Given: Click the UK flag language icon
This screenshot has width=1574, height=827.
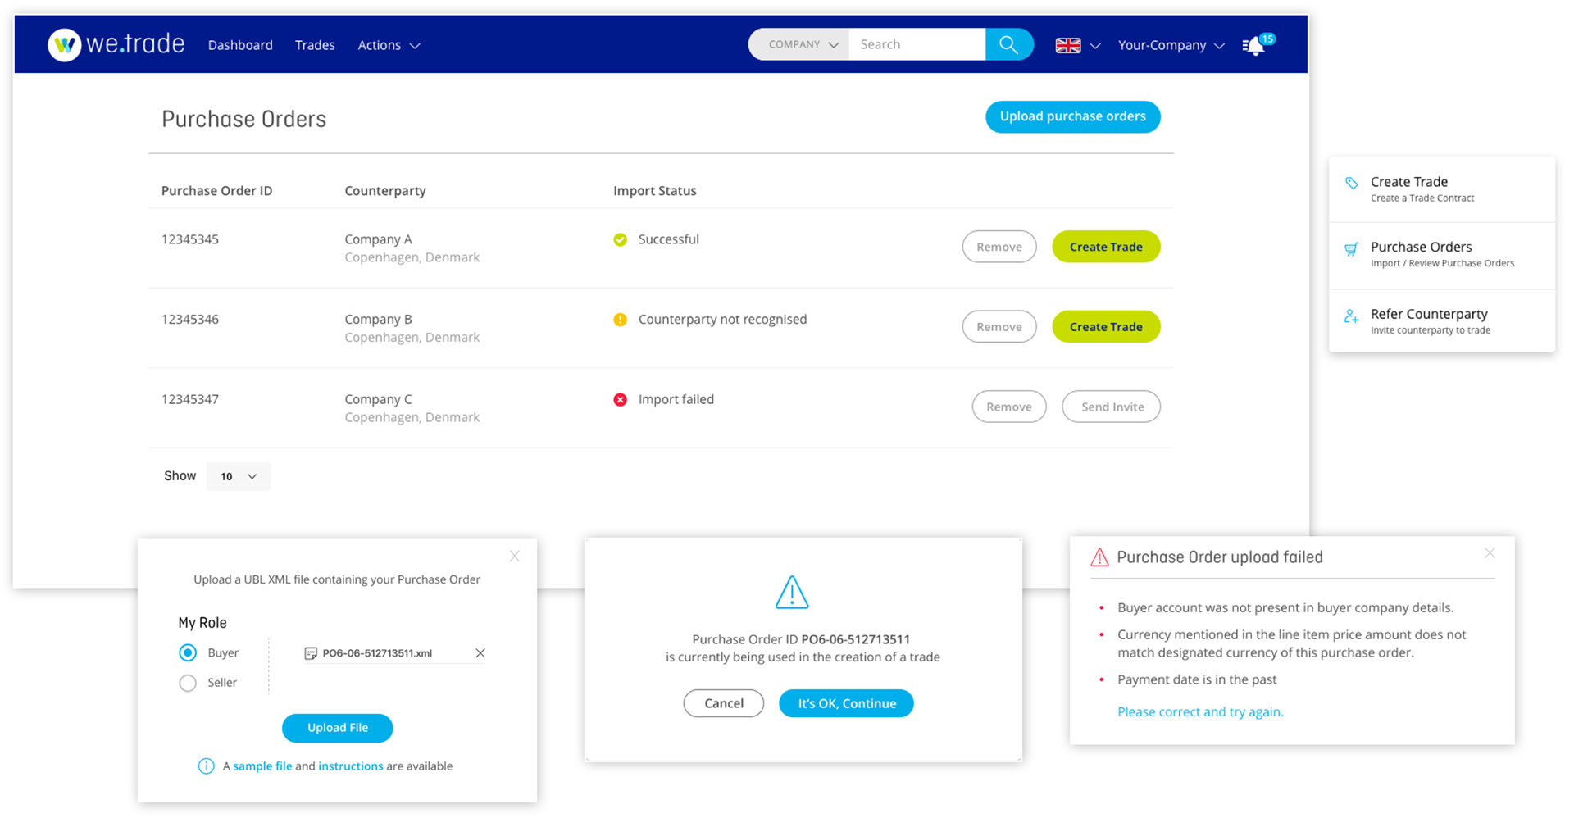Looking at the screenshot, I should (1067, 45).
